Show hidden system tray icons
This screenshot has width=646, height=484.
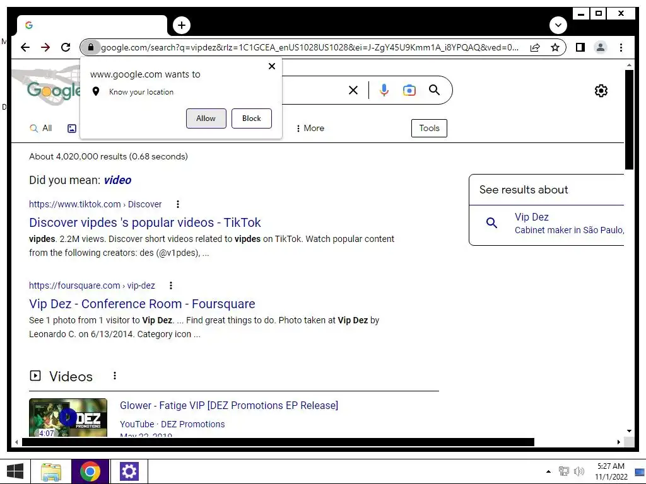pos(548,471)
